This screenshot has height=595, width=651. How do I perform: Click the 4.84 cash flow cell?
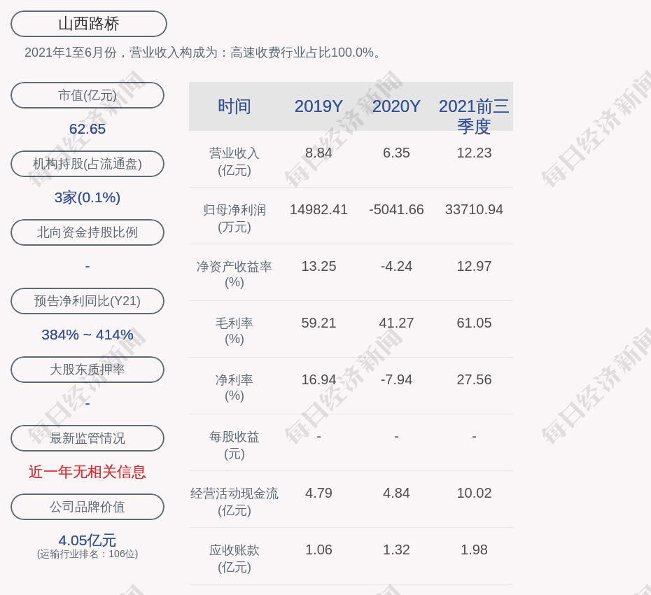coord(396,493)
